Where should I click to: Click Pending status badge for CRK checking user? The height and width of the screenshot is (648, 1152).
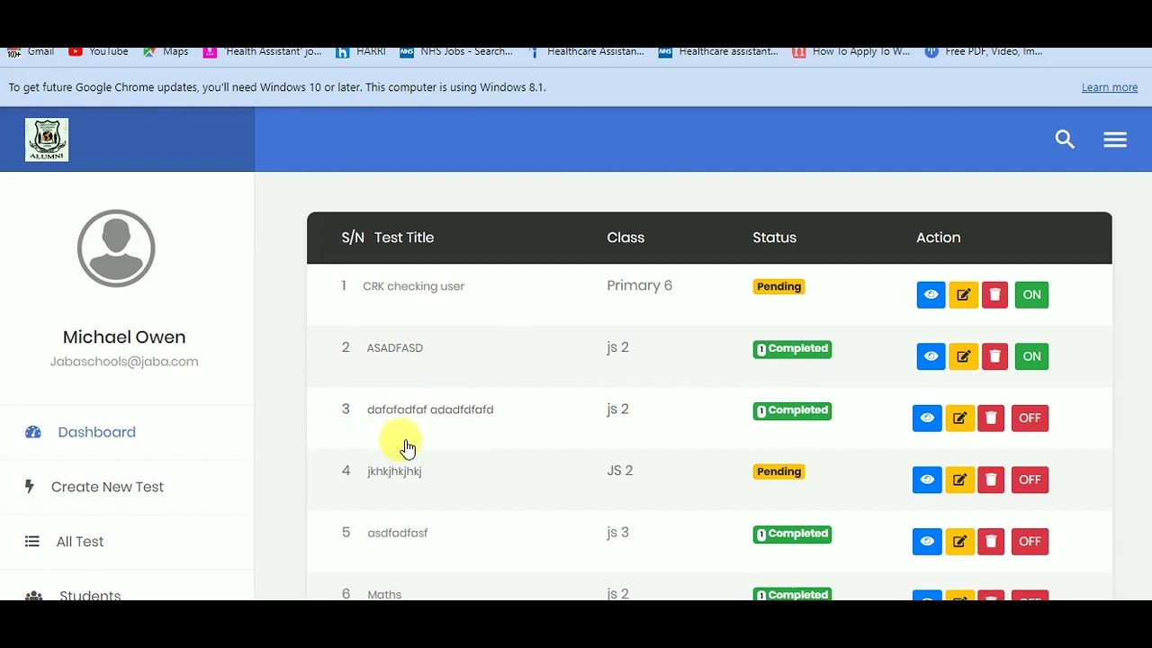pyautogui.click(x=778, y=286)
